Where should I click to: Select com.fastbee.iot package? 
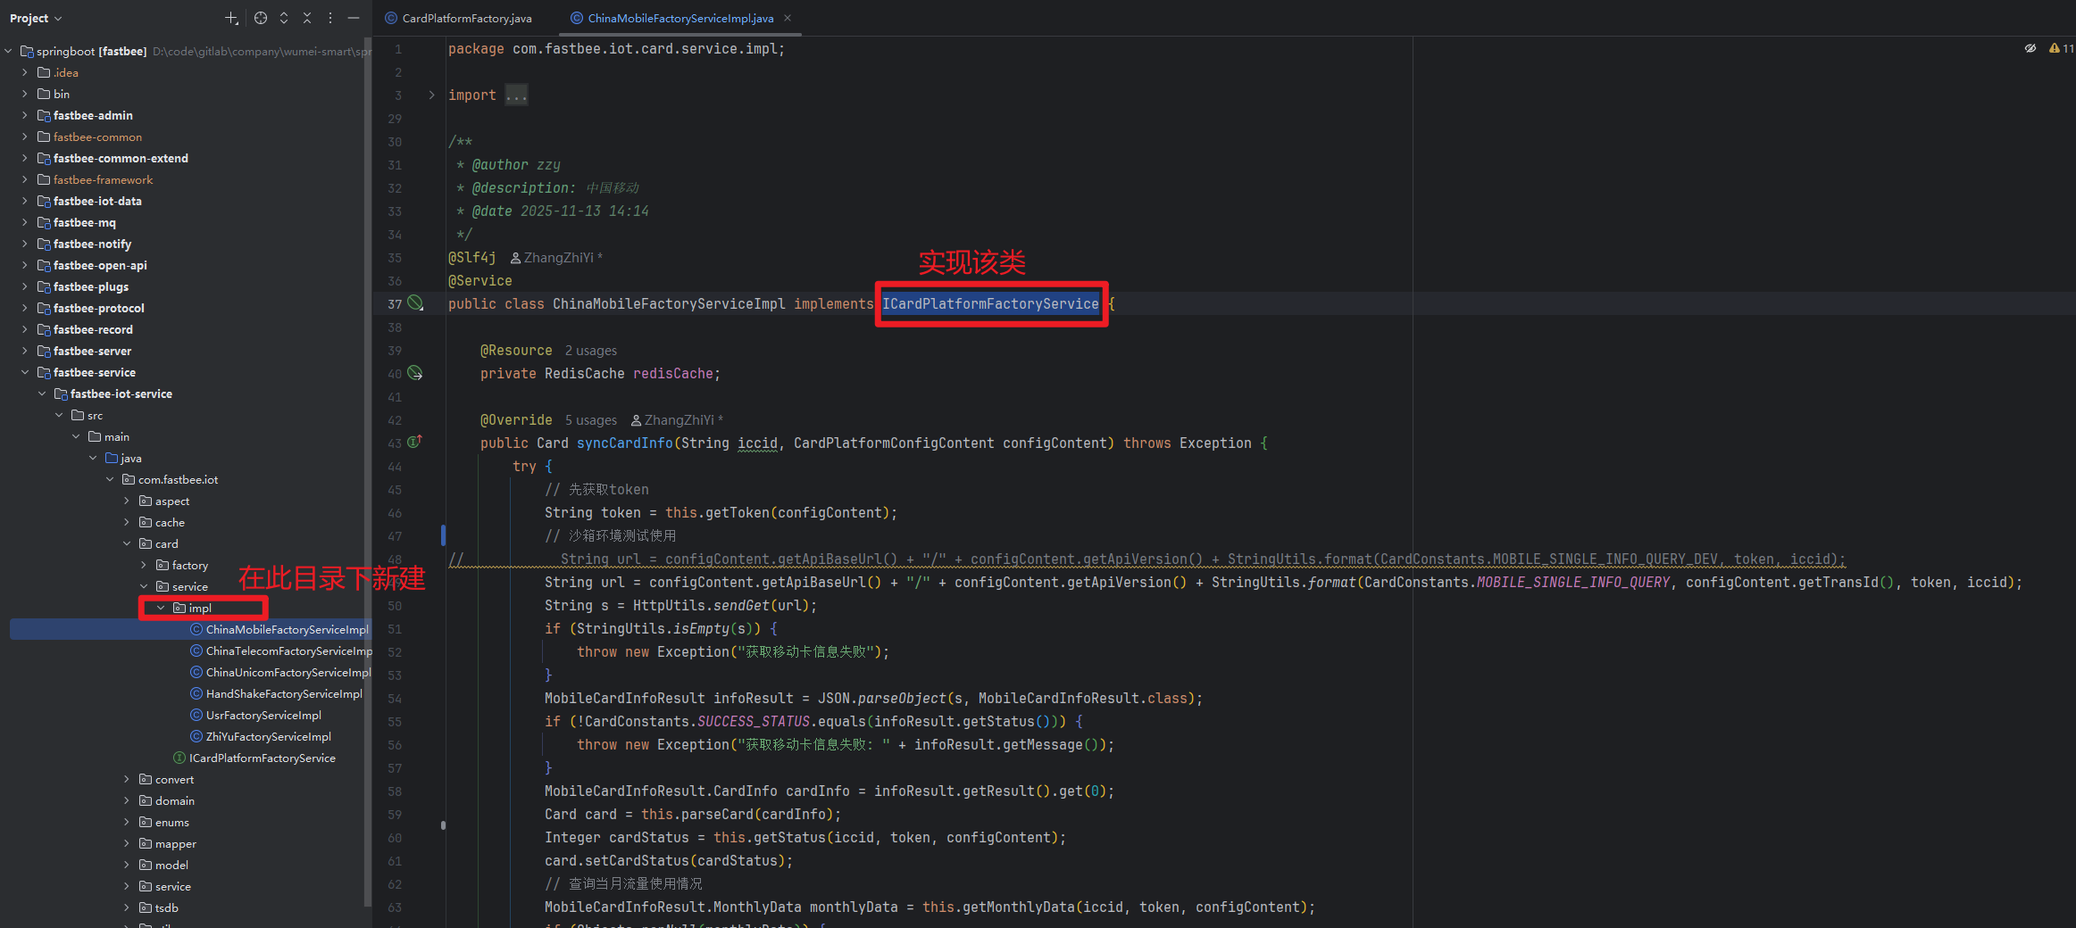point(171,479)
